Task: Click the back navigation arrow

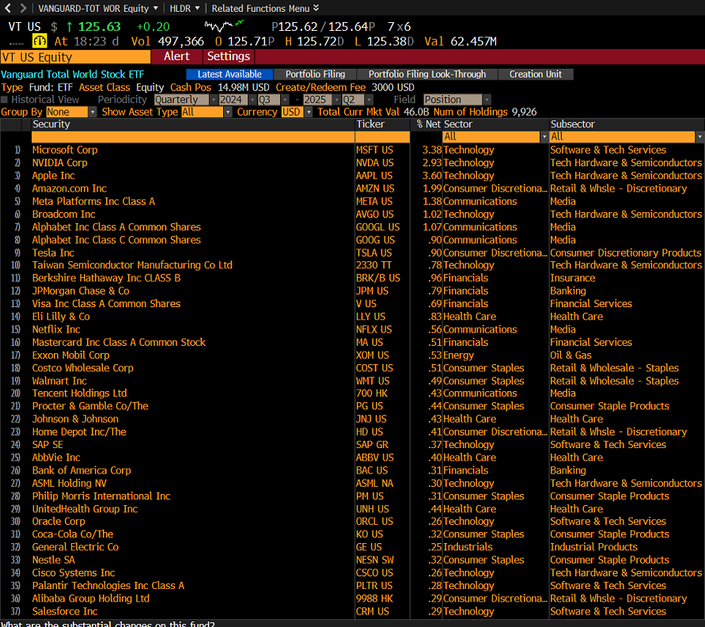Action: coord(8,8)
